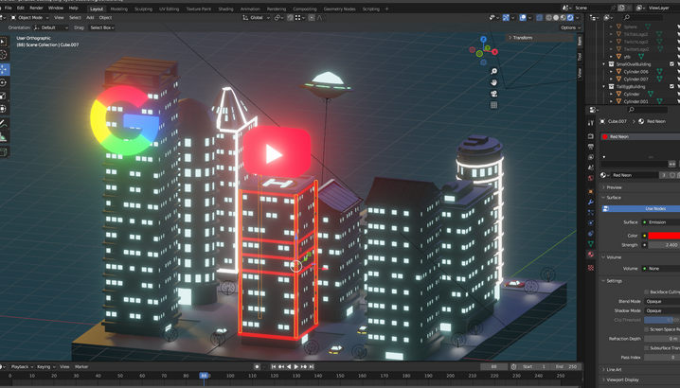
Task: Open the Object Data green triangle tab
Action: pos(591,243)
